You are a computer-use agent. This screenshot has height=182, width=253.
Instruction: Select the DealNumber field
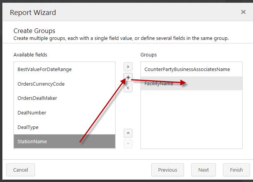tap(32, 113)
